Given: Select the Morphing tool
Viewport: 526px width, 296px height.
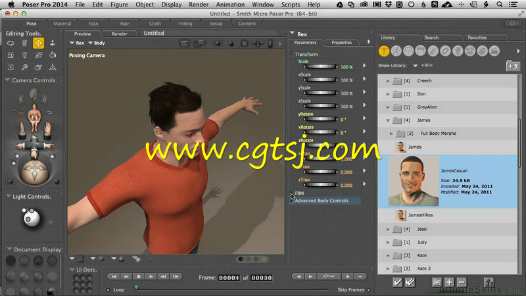Looking at the screenshot, I should pyautogui.click(x=39, y=67).
